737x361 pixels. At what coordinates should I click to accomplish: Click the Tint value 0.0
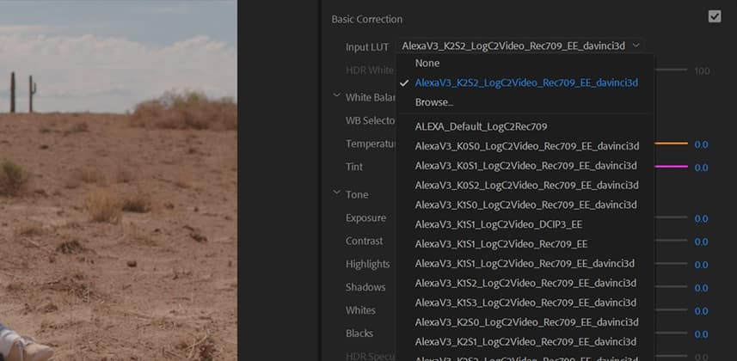(x=701, y=168)
